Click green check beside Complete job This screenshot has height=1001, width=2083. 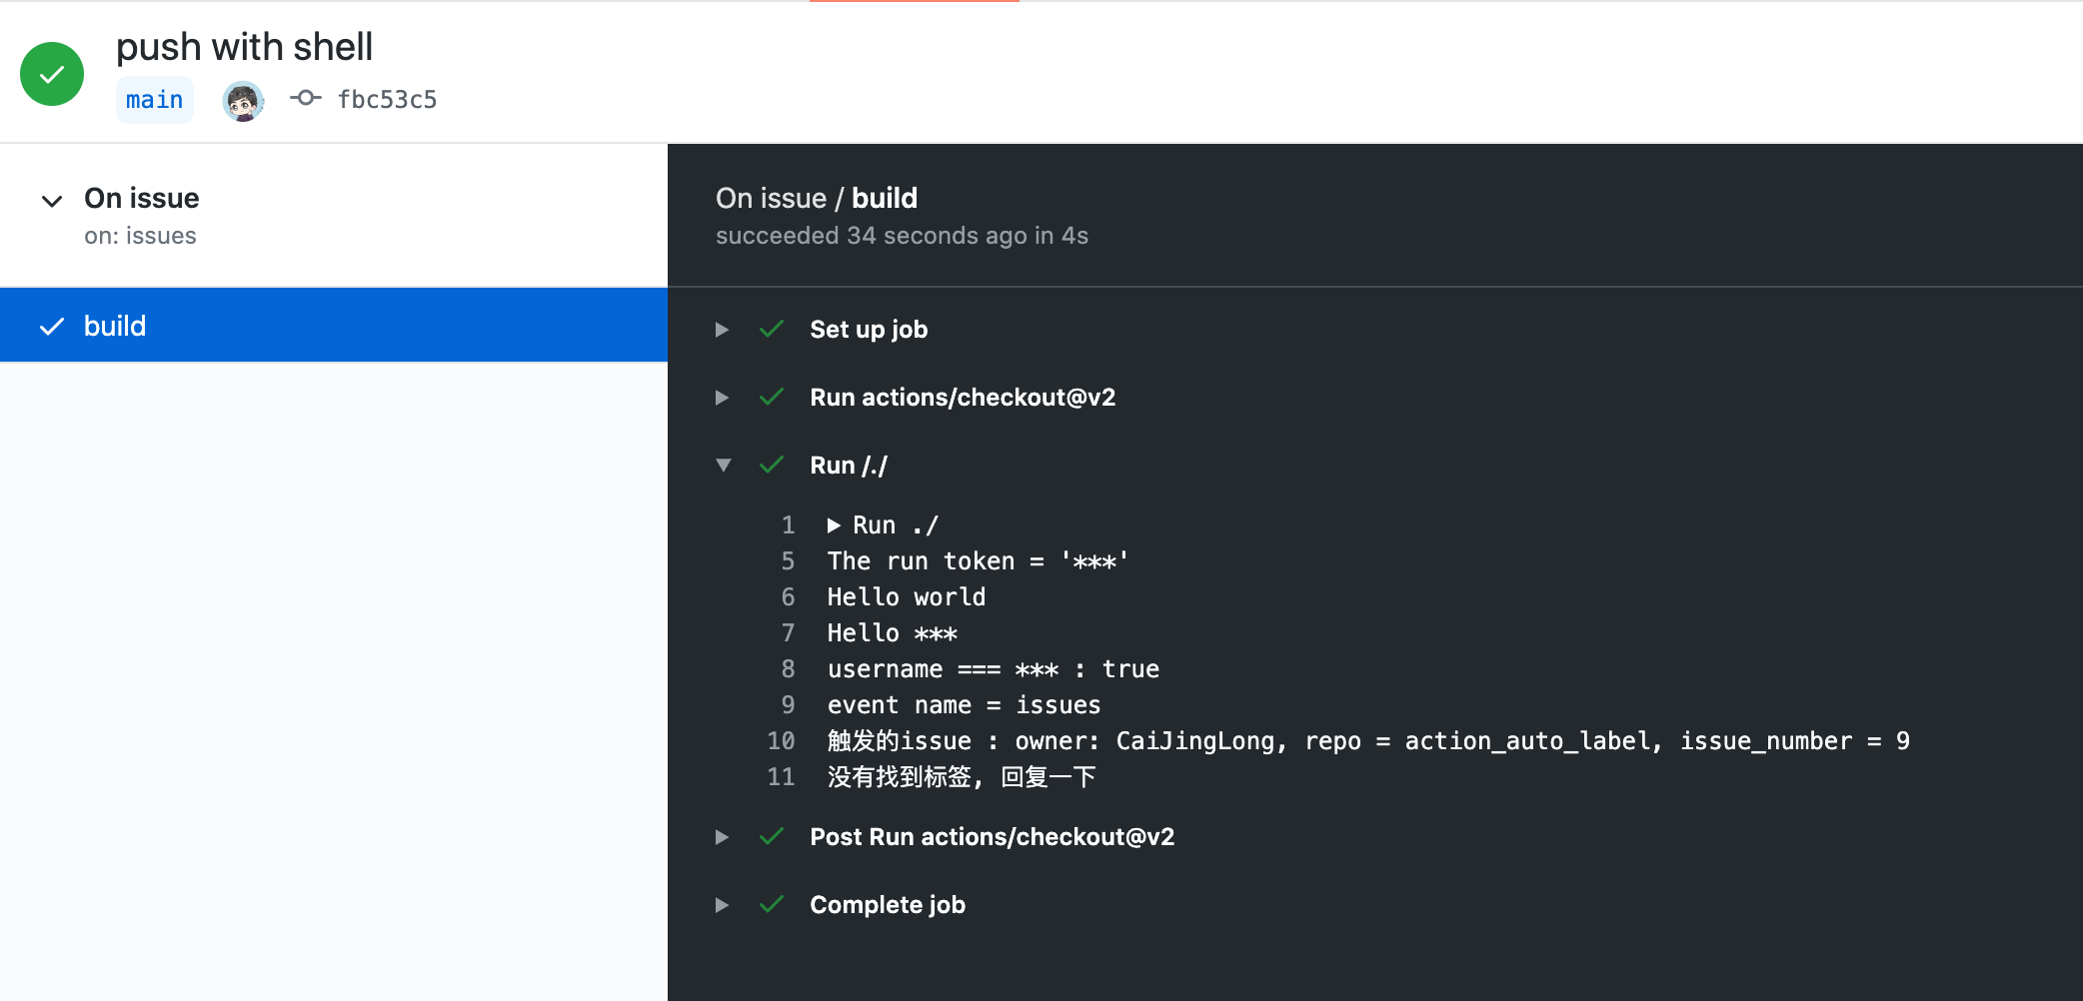point(772,904)
